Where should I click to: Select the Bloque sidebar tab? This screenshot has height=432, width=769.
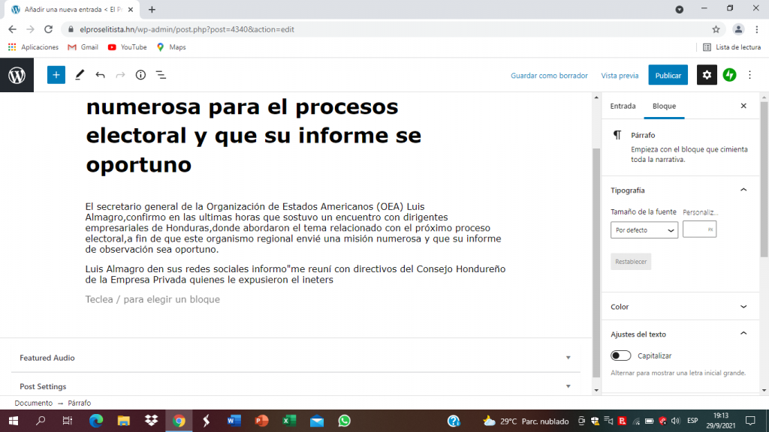pyautogui.click(x=664, y=106)
